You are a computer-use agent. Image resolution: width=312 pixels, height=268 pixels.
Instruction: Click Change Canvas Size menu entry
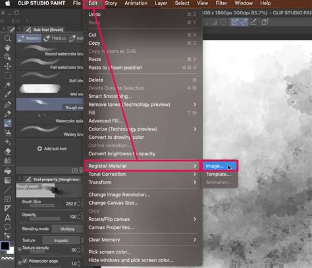click(114, 203)
